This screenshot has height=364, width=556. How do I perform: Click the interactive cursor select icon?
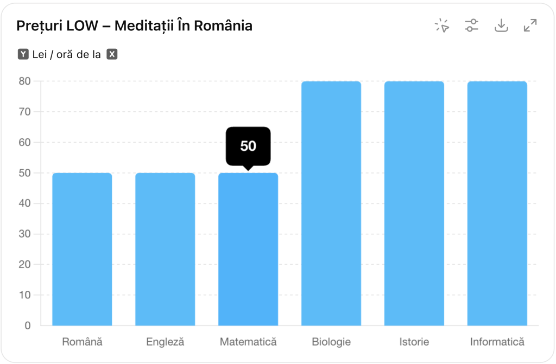(x=443, y=25)
